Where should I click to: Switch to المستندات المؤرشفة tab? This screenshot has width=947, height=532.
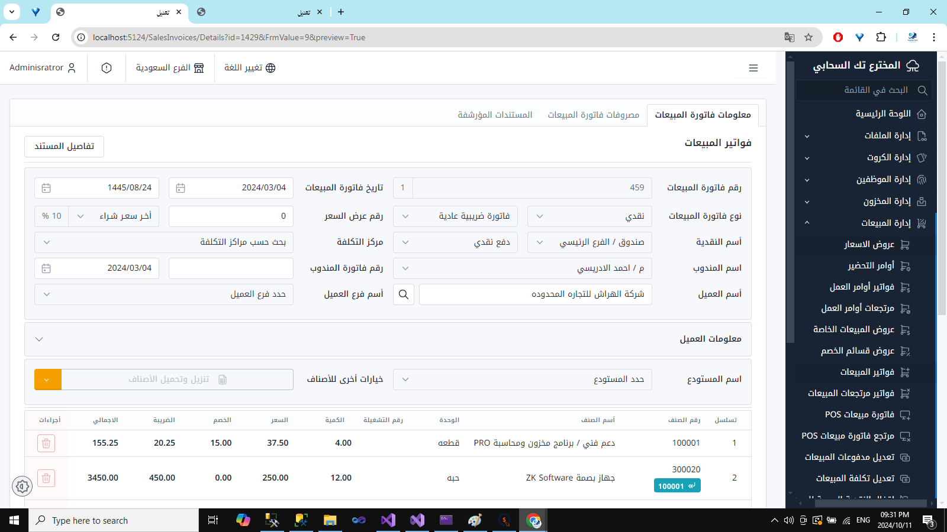tap(495, 115)
